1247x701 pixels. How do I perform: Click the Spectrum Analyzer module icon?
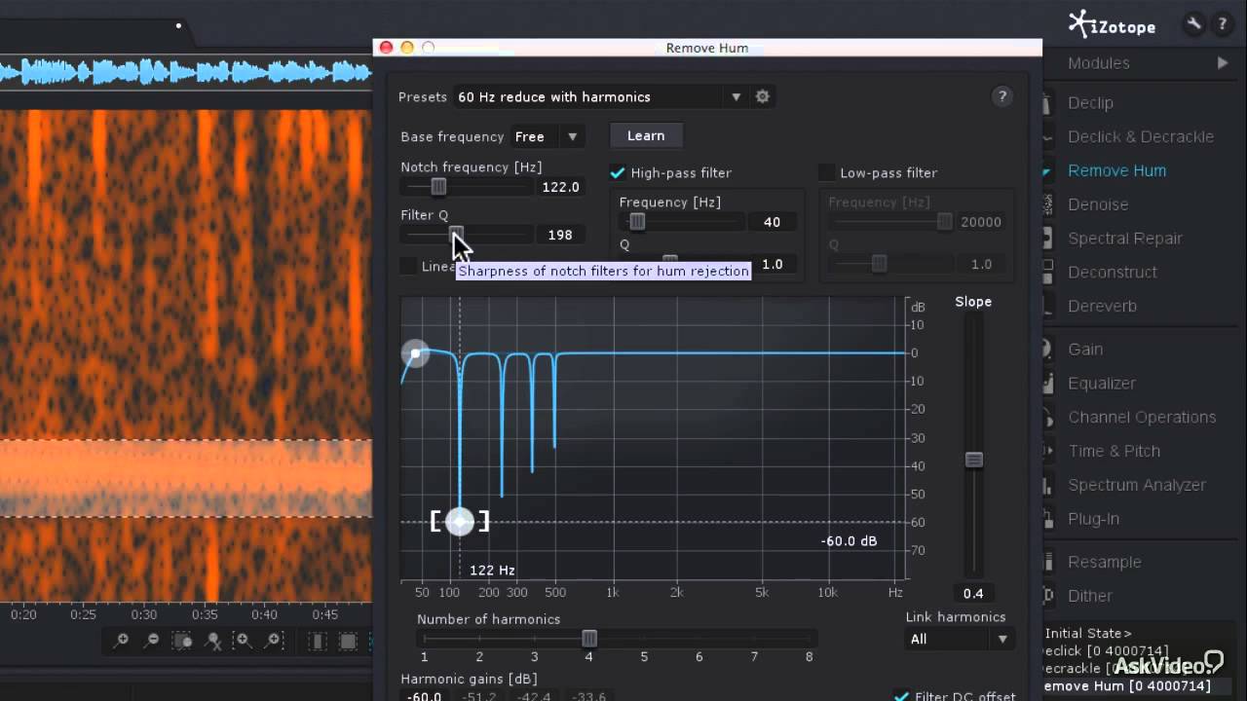coord(1048,485)
